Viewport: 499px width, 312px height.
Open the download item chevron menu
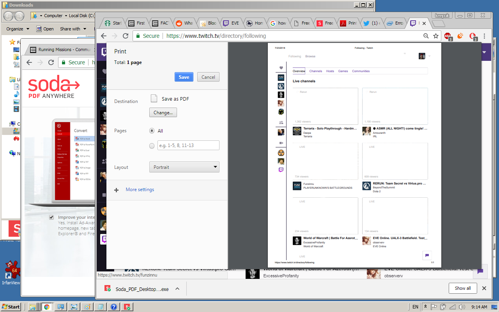tap(177, 289)
